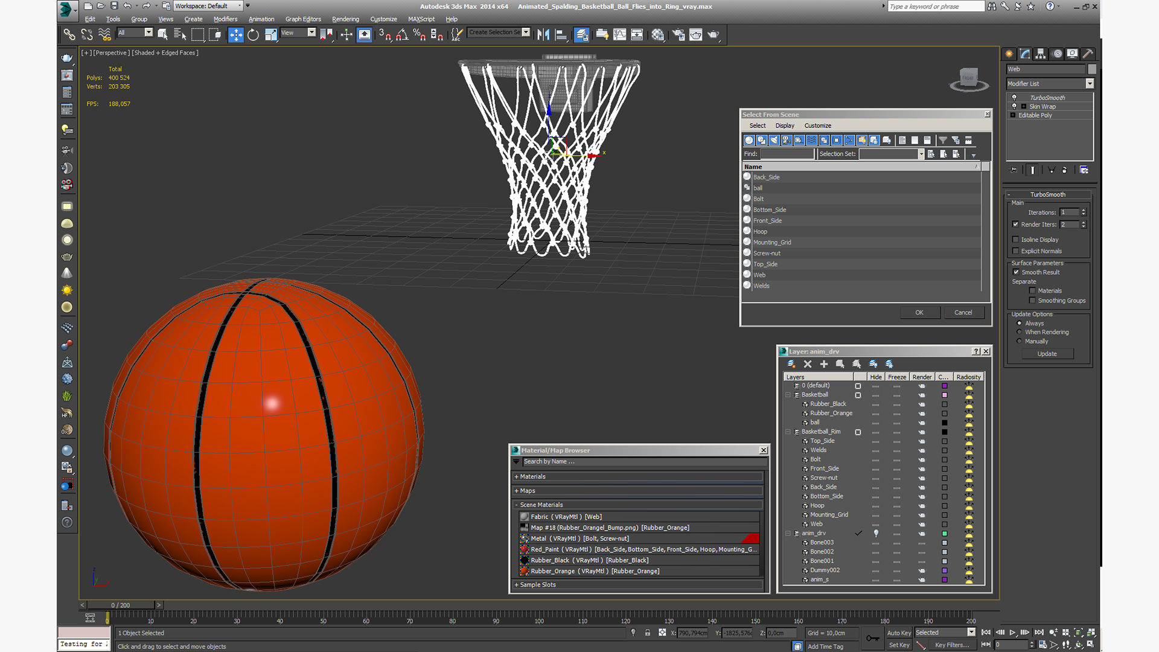This screenshot has width=1159, height=652.
Task: Open the Manage Layers toolbar icon
Action: tap(581, 35)
